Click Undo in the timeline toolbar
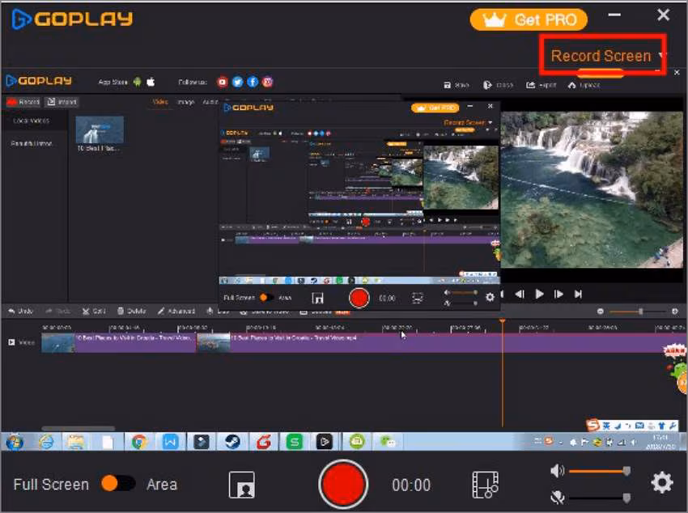Viewport: 688px width, 513px height. (x=20, y=312)
